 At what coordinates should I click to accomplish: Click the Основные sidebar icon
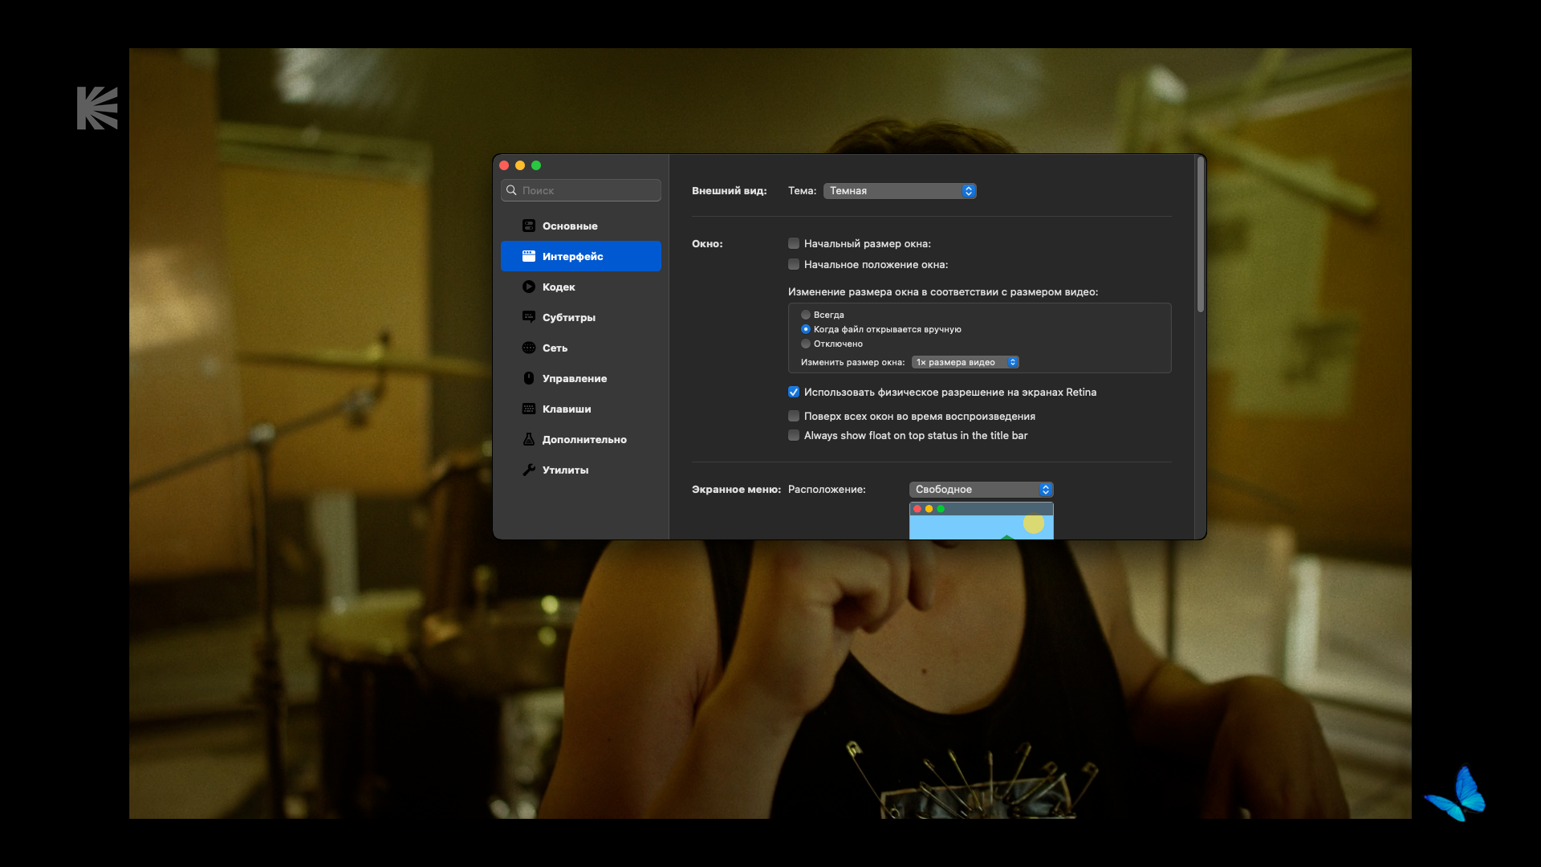click(x=528, y=226)
